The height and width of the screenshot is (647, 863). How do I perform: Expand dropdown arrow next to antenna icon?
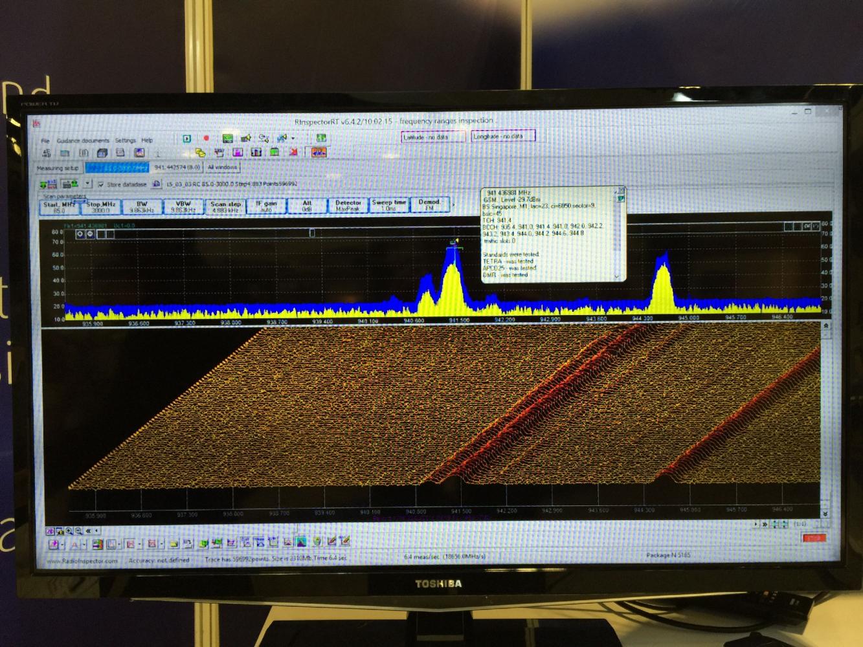(x=293, y=138)
